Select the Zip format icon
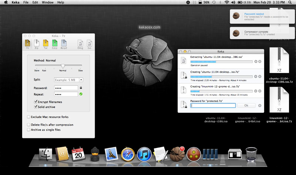296x175 pixels. (x=36, y=44)
